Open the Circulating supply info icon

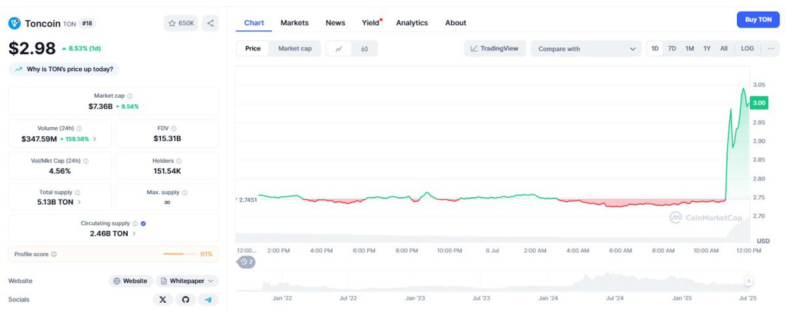[x=135, y=224]
